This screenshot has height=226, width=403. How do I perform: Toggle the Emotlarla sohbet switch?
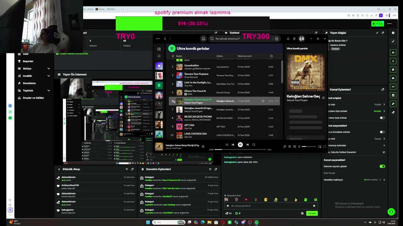coord(382,132)
